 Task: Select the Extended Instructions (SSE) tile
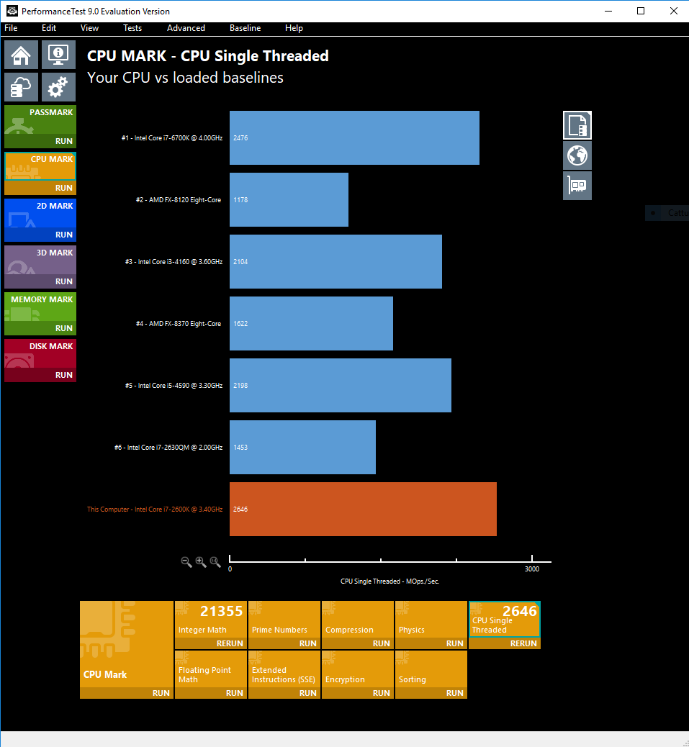pyautogui.click(x=284, y=669)
